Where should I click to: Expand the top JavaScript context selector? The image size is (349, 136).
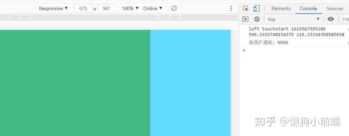(x=293, y=19)
